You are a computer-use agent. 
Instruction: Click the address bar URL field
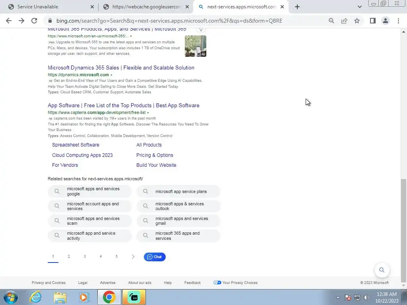(169, 21)
